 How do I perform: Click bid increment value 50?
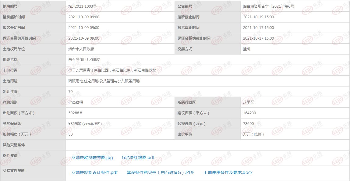click(70, 134)
